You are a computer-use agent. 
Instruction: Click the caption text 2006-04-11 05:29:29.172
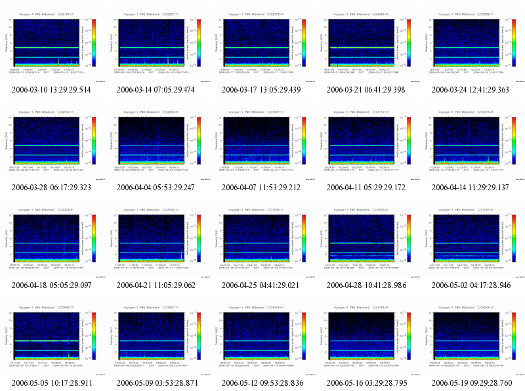click(366, 188)
